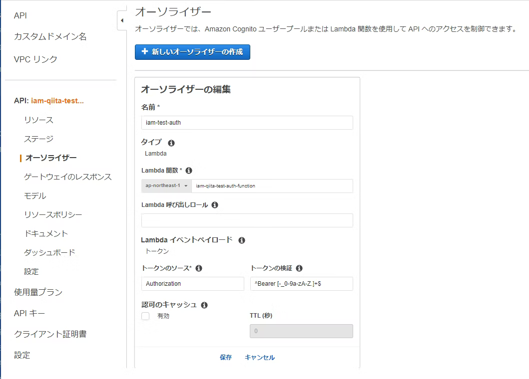Select ステージ from the sidebar
The height and width of the screenshot is (379, 529).
[x=38, y=139]
